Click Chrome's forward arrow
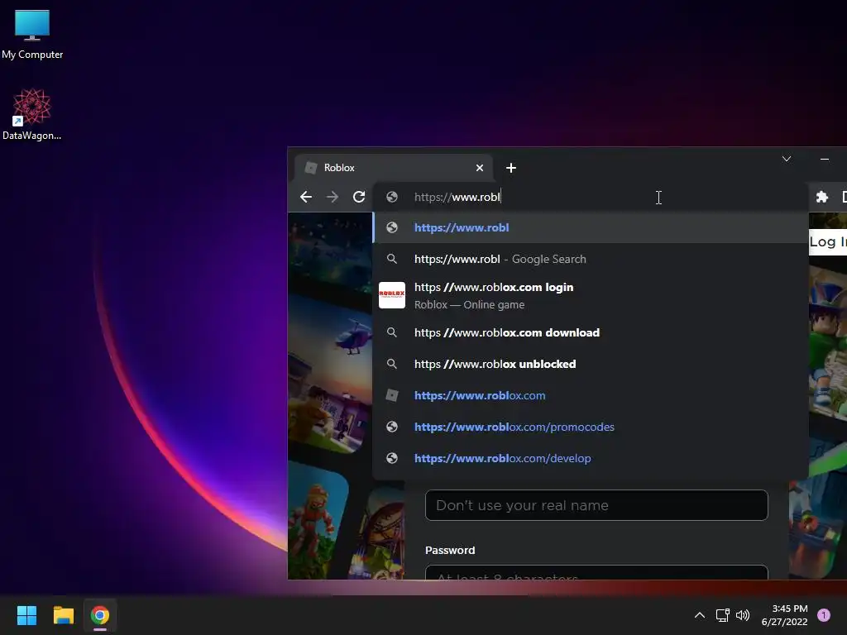This screenshot has width=847, height=635. tap(333, 197)
